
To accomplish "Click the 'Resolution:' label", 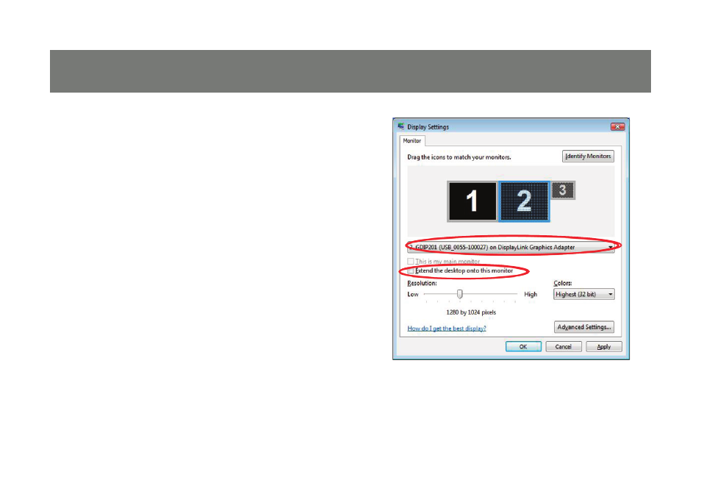I will [x=422, y=283].
